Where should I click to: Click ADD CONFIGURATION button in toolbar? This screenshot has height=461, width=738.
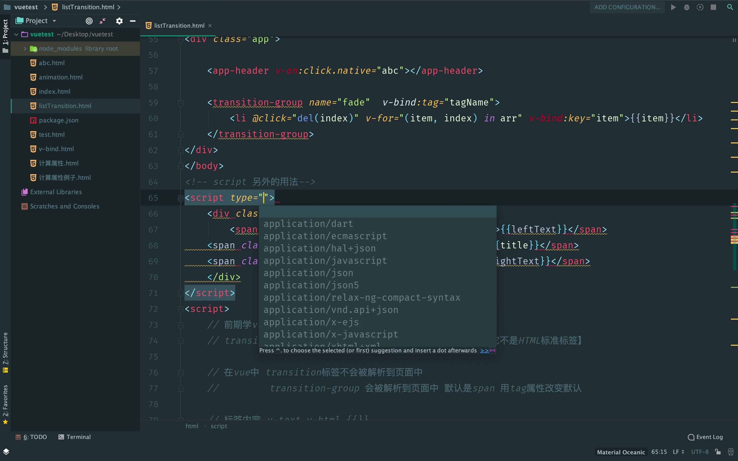(629, 6)
